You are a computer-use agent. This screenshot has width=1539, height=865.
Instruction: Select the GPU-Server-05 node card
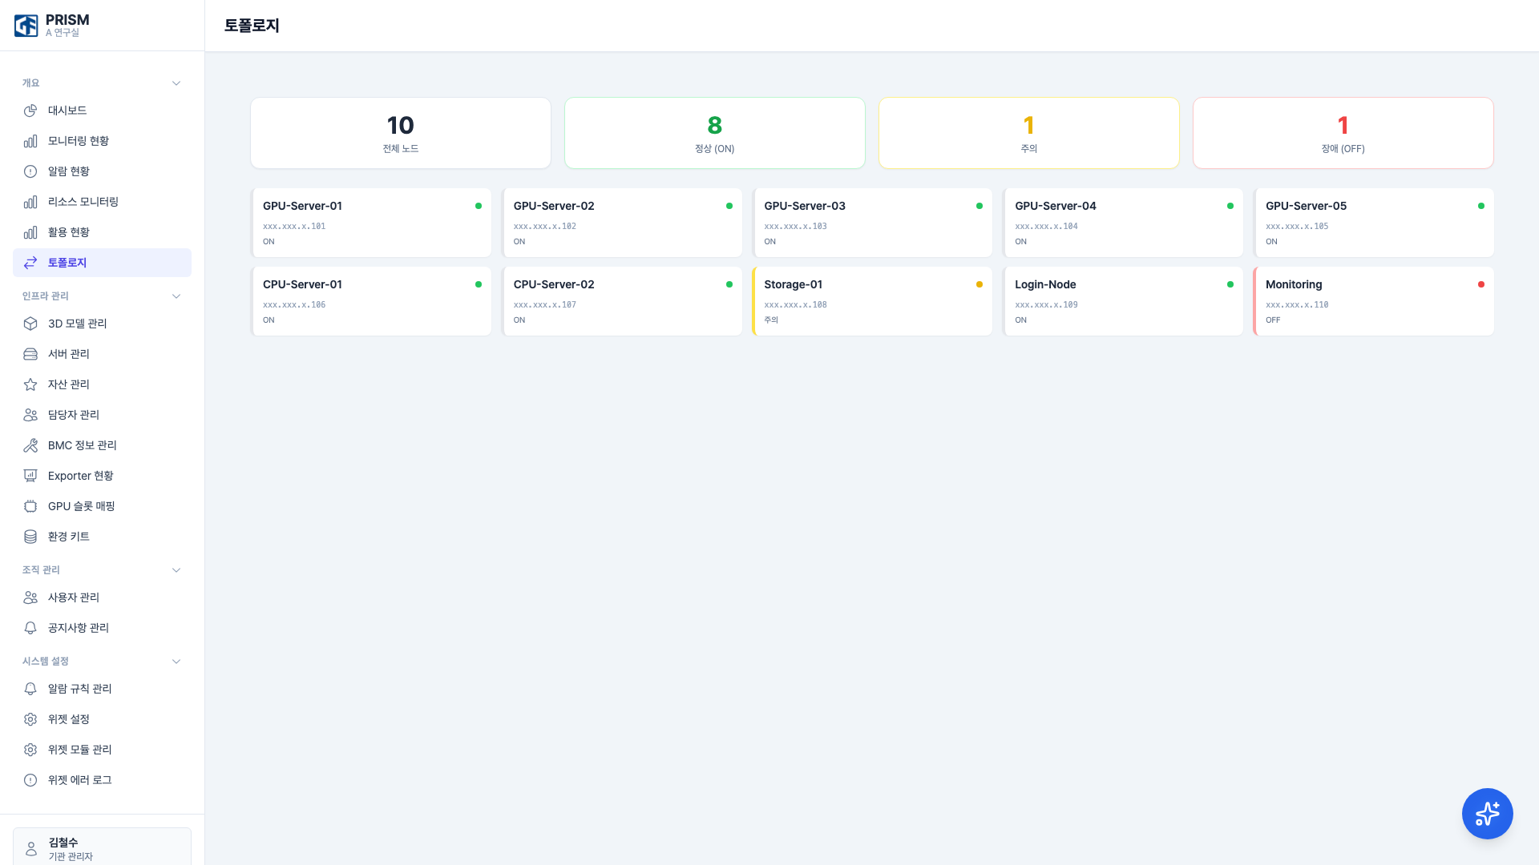coord(1374,223)
